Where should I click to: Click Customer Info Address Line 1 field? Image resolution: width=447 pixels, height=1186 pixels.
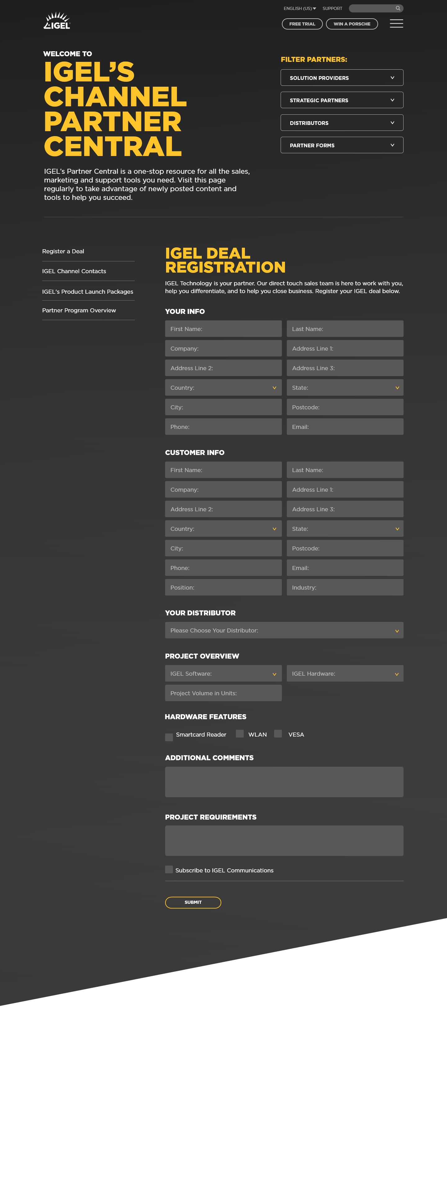click(345, 490)
